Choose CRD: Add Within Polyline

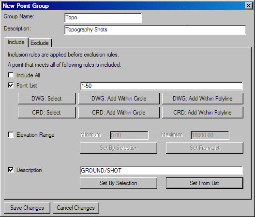coord(203,113)
